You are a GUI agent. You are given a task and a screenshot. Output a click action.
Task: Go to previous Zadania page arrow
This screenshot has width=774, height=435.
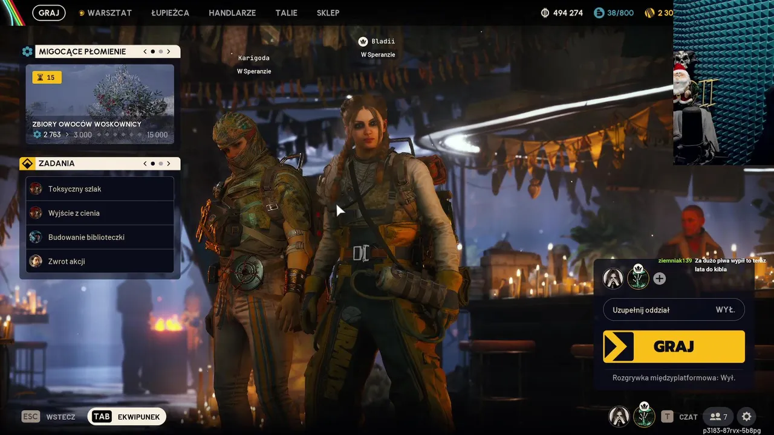pos(145,164)
